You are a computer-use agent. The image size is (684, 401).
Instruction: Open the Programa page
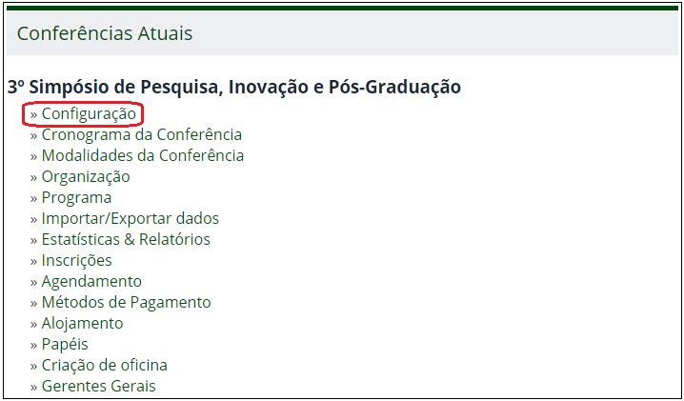tap(76, 198)
